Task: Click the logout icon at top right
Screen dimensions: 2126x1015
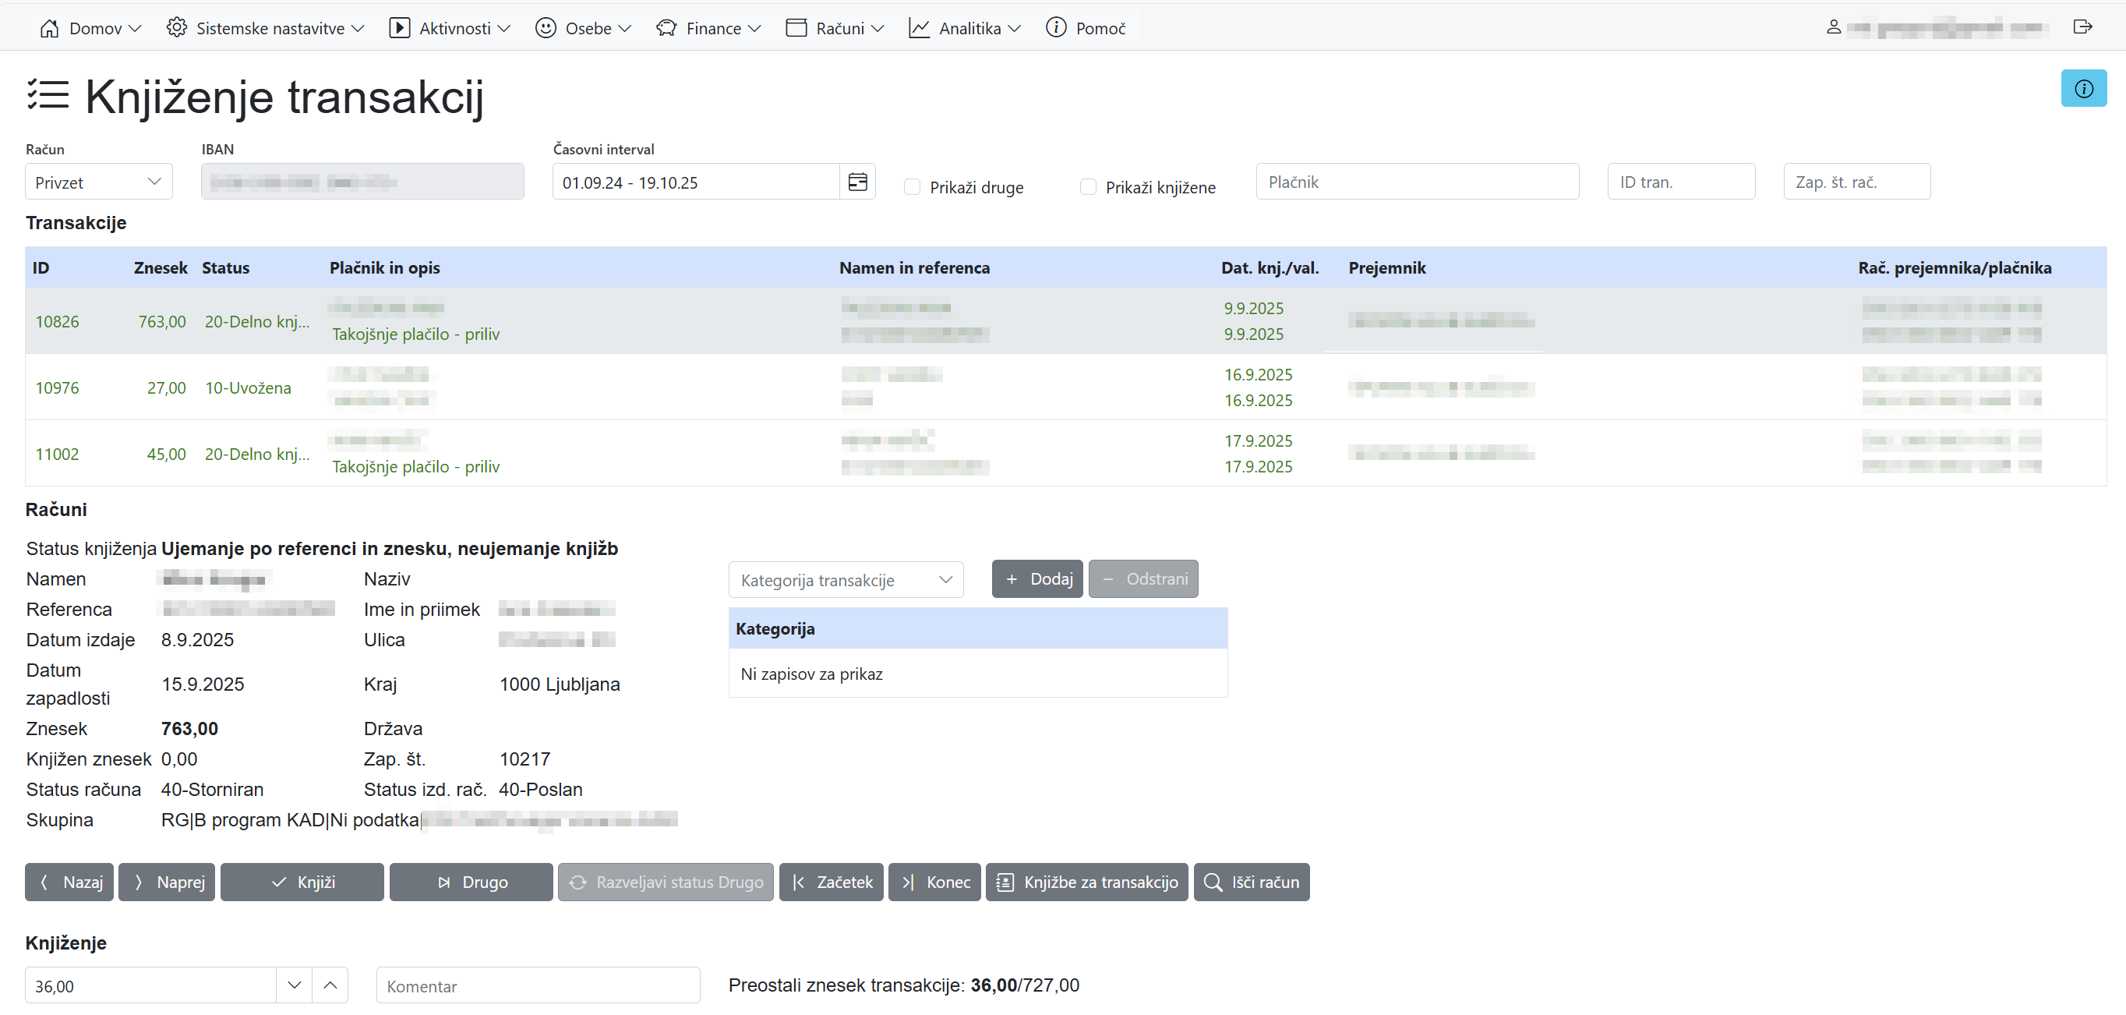Action: (2082, 27)
